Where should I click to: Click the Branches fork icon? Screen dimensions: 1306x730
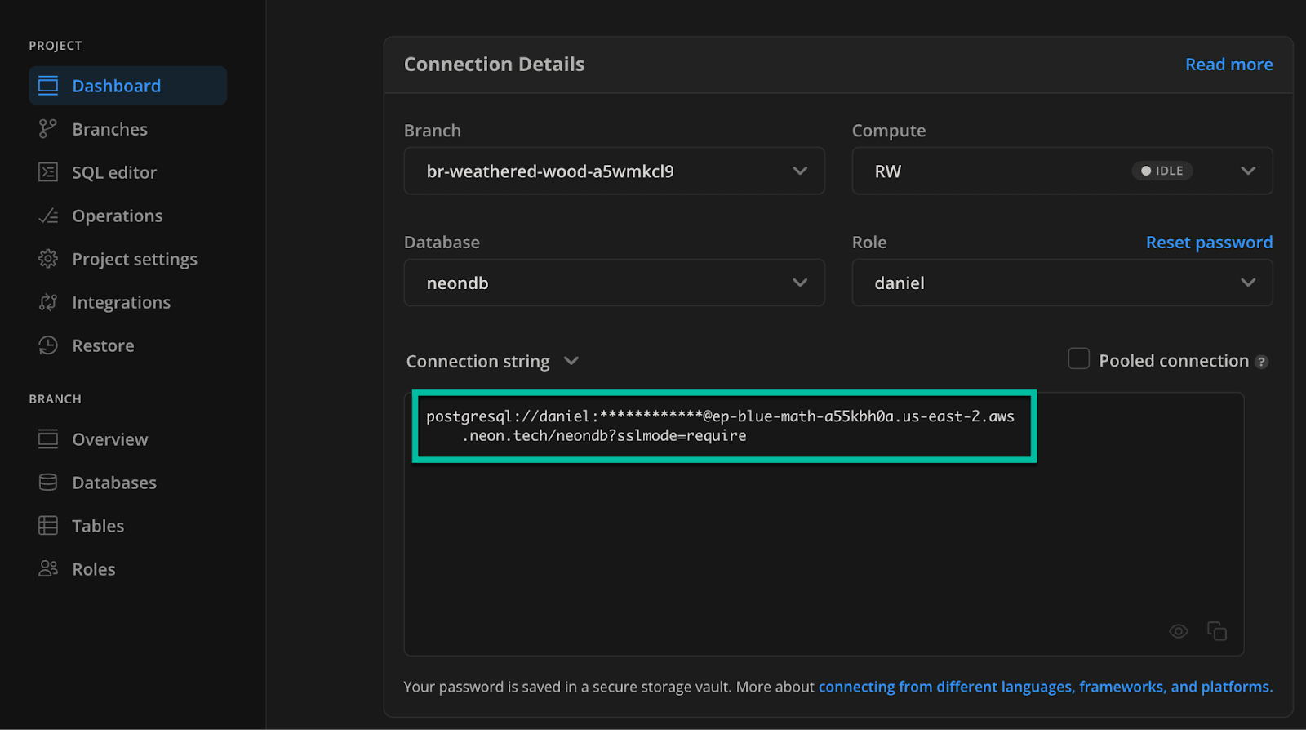(x=48, y=129)
